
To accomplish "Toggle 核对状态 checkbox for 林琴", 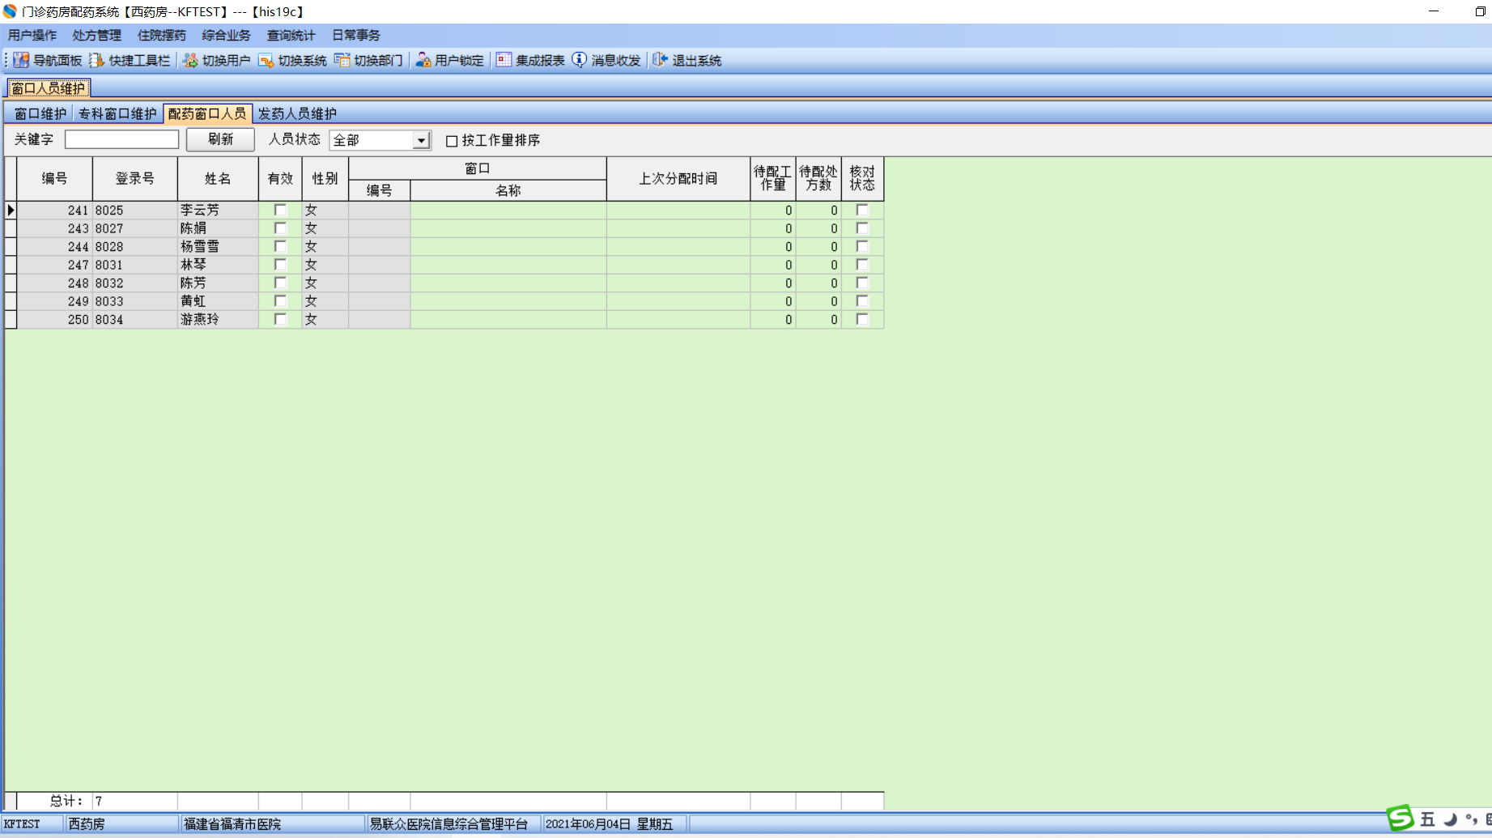I will click(x=862, y=265).
